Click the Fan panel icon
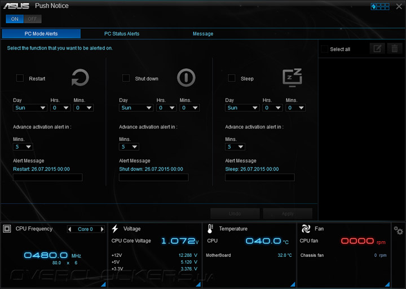The width and height of the screenshot is (406, 289). point(306,229)
